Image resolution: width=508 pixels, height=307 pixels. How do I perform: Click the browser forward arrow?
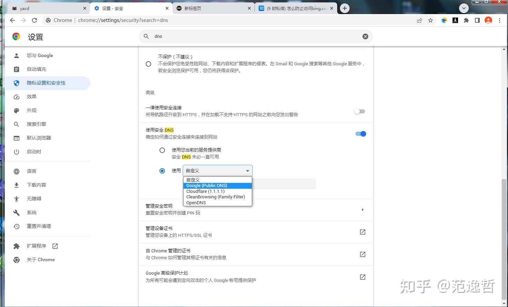[x=23, y=20]
